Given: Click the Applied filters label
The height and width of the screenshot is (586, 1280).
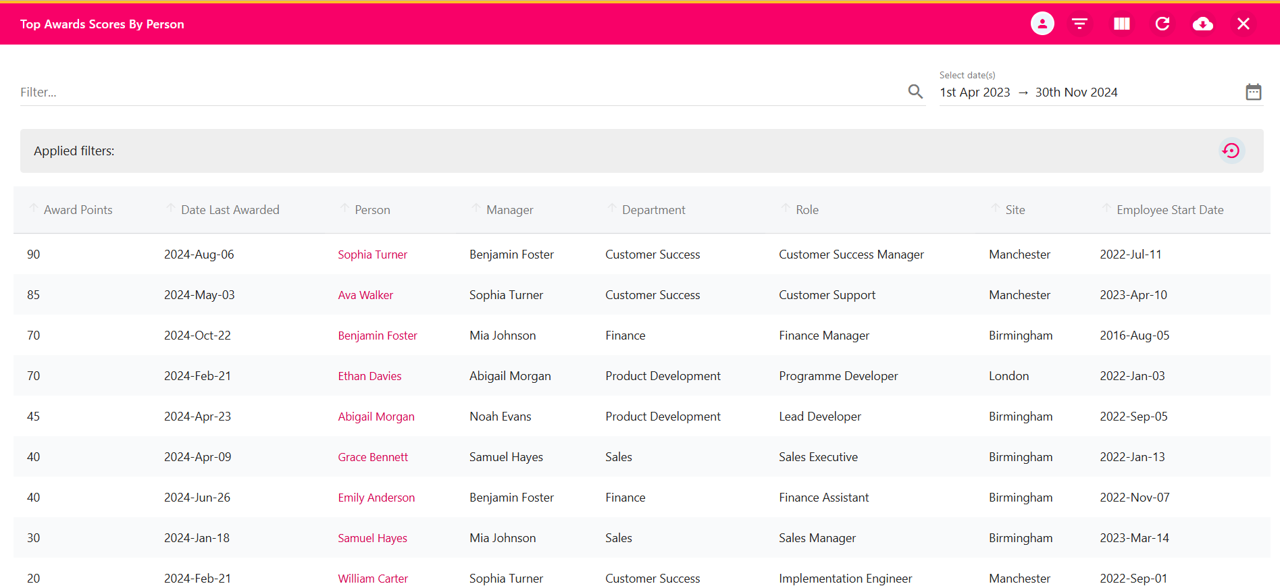Looking at the screenshot, I should (74, 151).
